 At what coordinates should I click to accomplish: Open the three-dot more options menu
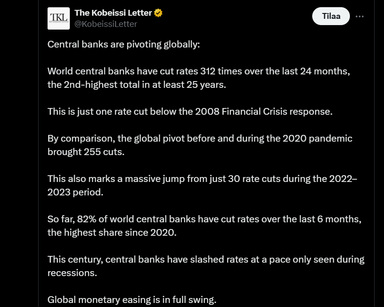(359, 17)
